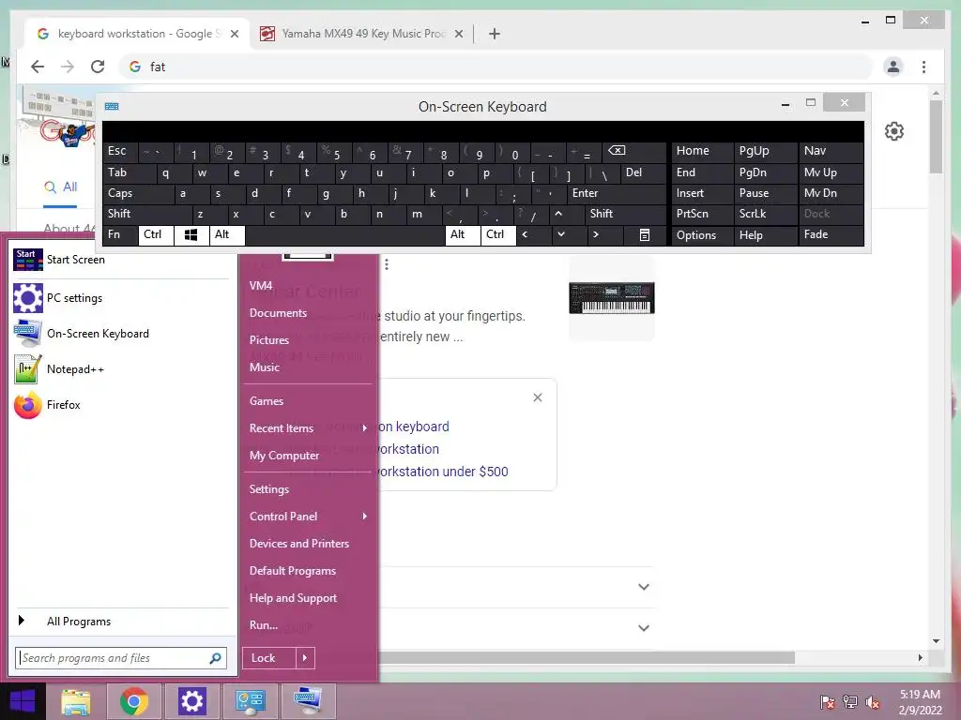Launch On-Screen Keyboard from Start menu
The height and width of the screenshot is (720, 961).
coord(120,334)
